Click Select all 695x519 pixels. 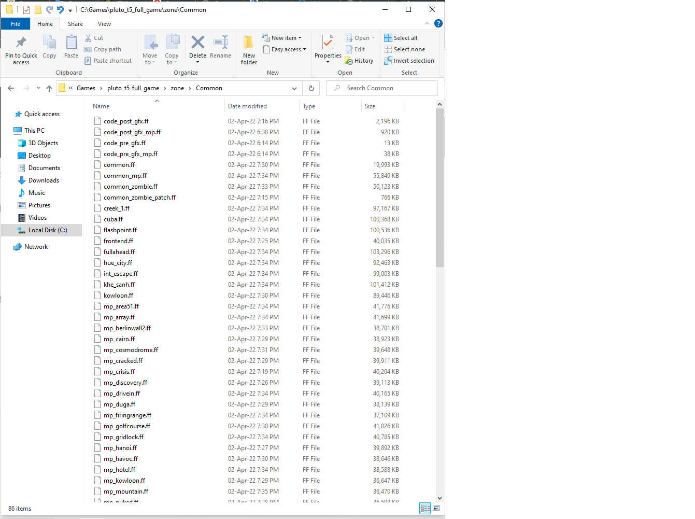tap(401, 38)
